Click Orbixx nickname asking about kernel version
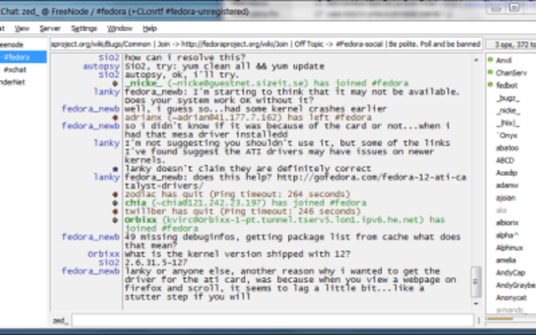 (x=104, y=255)
